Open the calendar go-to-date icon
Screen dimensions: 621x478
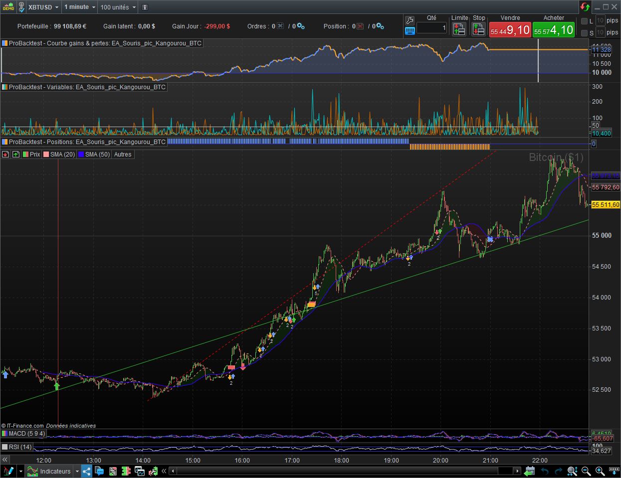[529, 471]
